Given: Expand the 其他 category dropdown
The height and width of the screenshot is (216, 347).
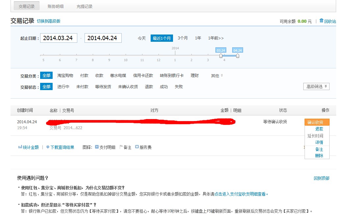Looking at the screenshot, I should 217,76.
